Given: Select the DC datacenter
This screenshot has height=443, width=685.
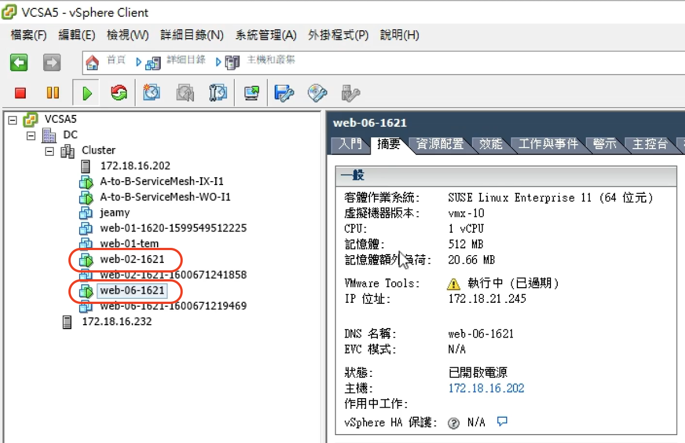Looking at the screenshot, I should click(70, 135).
